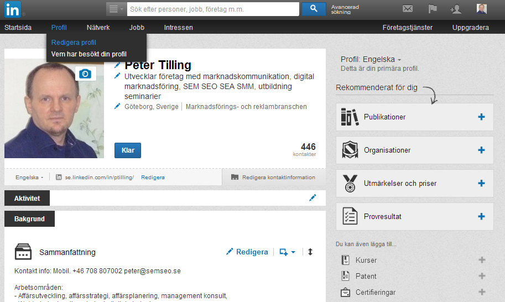Open Uppgradera in the nav bar
This screenshot has width=505, height=302.
pyautogui.click(x=471, y=27)
